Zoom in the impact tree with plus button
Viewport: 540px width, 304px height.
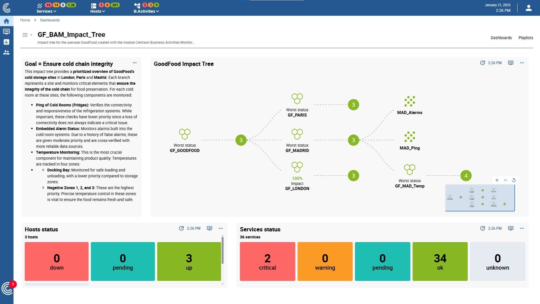tap(497, 180)
